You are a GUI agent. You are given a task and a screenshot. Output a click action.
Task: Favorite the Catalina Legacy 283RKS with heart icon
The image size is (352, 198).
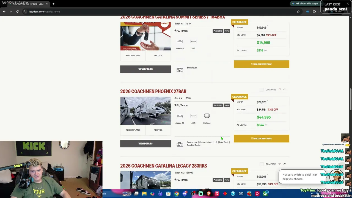[x=279, y=164]
